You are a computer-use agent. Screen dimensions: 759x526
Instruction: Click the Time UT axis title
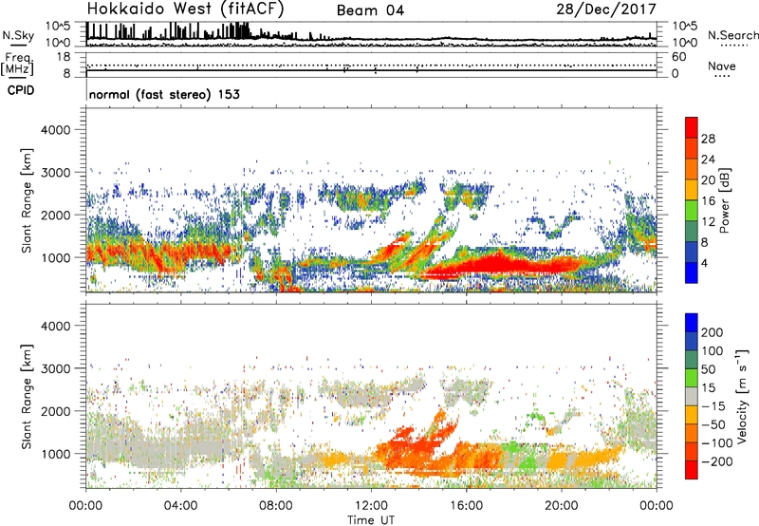pos(371,520)
